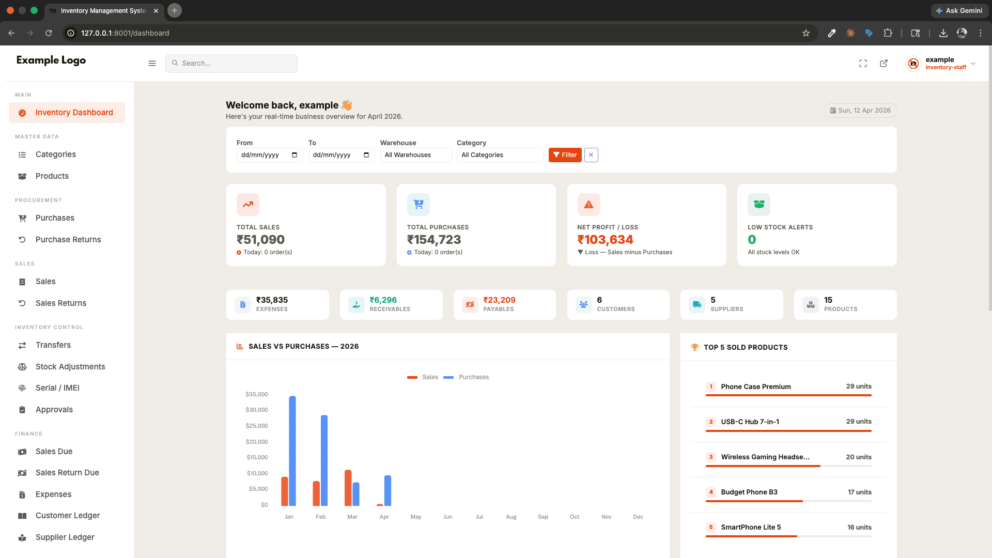Click the ₹103,634 net loss value
The image size is (992, 558).
(605, 240)
